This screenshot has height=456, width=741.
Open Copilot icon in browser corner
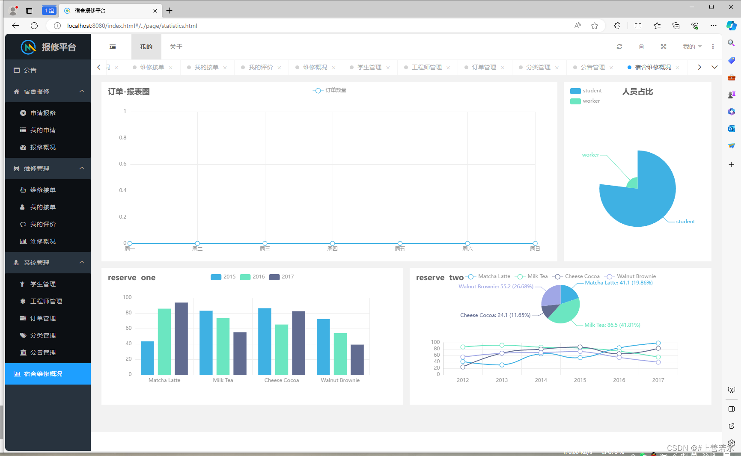pyautogui.click(x=732, y=26)
